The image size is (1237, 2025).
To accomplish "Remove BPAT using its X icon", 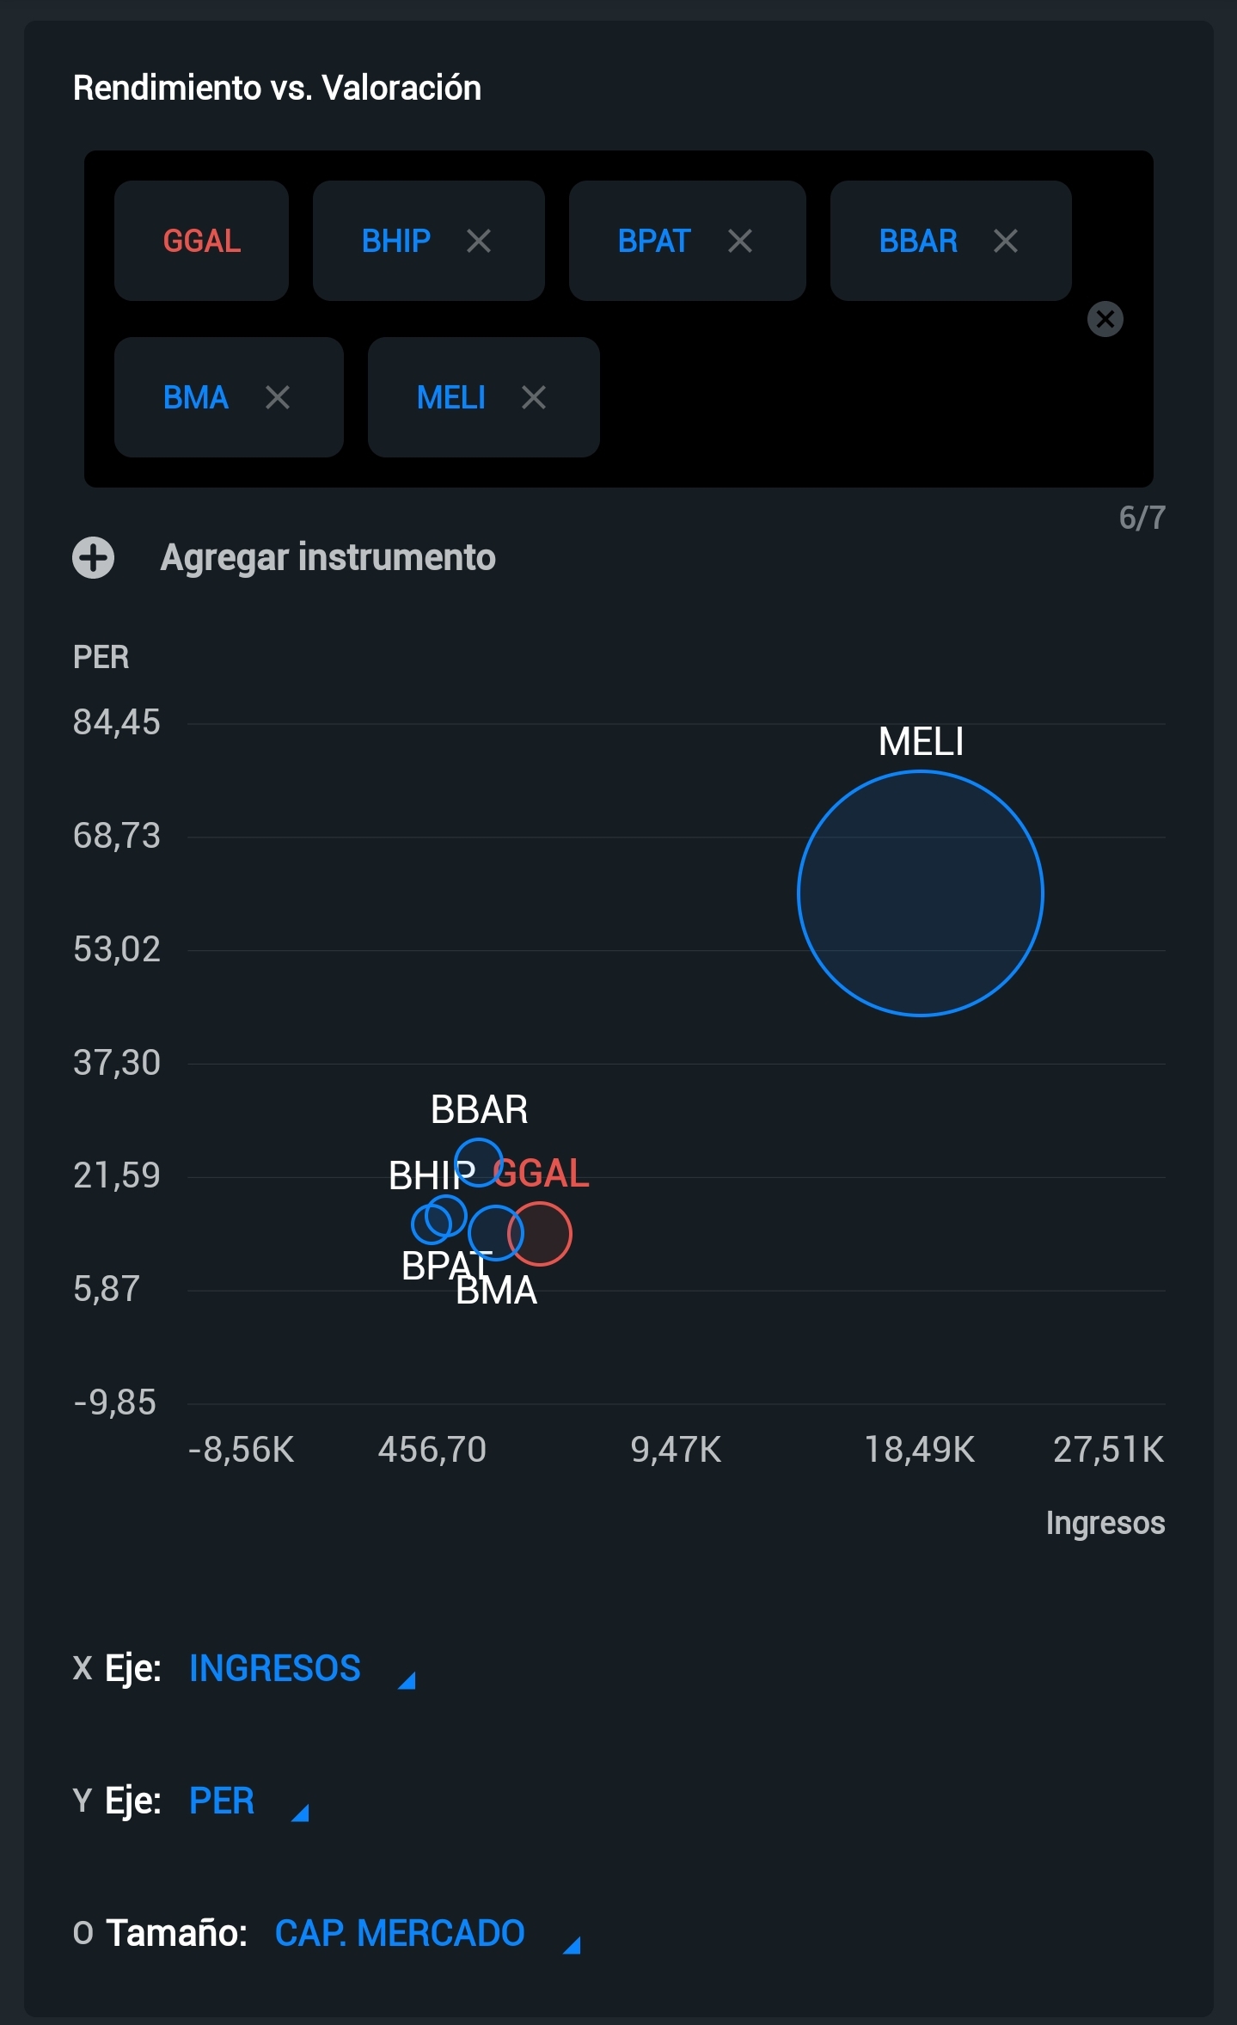I will 740,241.
